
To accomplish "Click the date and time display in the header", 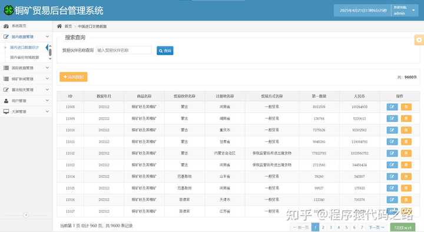I will [363, 11].
